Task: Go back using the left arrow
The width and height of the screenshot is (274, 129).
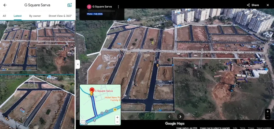Action: pyautogui.click(x=5, y=5)
